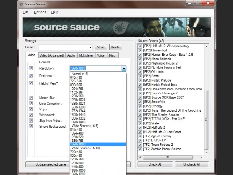Toggle the Color Correction checkbox
Viewport: 233px width, 175px height.
31,103
